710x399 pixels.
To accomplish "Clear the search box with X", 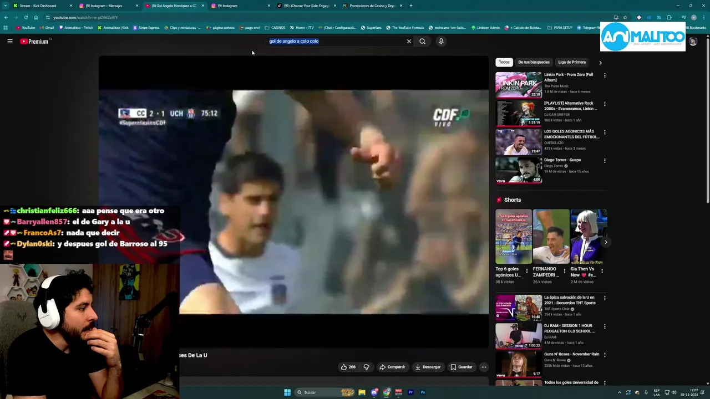I will point(409,41).
